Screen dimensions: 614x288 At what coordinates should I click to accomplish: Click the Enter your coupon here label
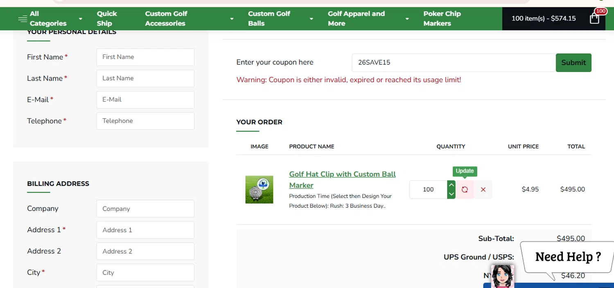click(275, 62)
